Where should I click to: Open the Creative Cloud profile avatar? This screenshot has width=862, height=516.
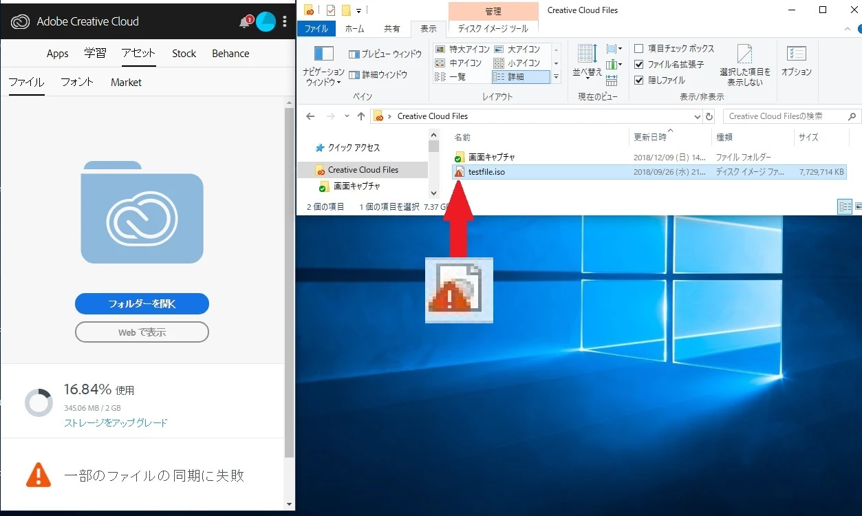click(266, 21)
